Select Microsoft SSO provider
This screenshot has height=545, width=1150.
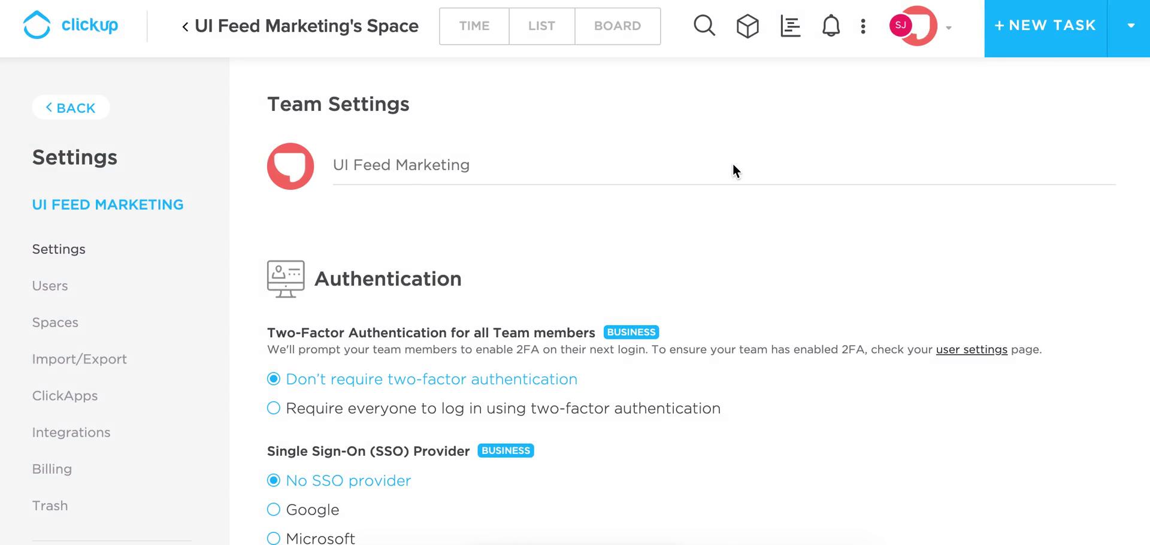pyautogui.click(x=311, y=538)
